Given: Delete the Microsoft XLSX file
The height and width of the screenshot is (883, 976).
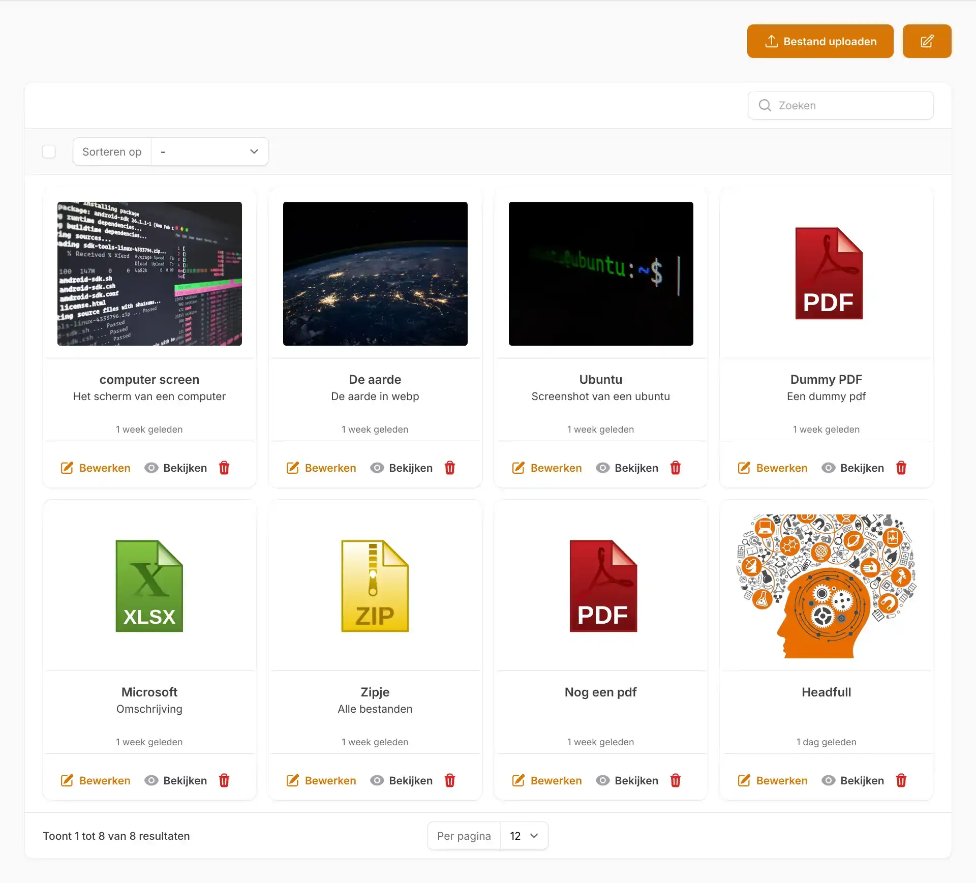Looking at the screenshot, I should point(224,780).
